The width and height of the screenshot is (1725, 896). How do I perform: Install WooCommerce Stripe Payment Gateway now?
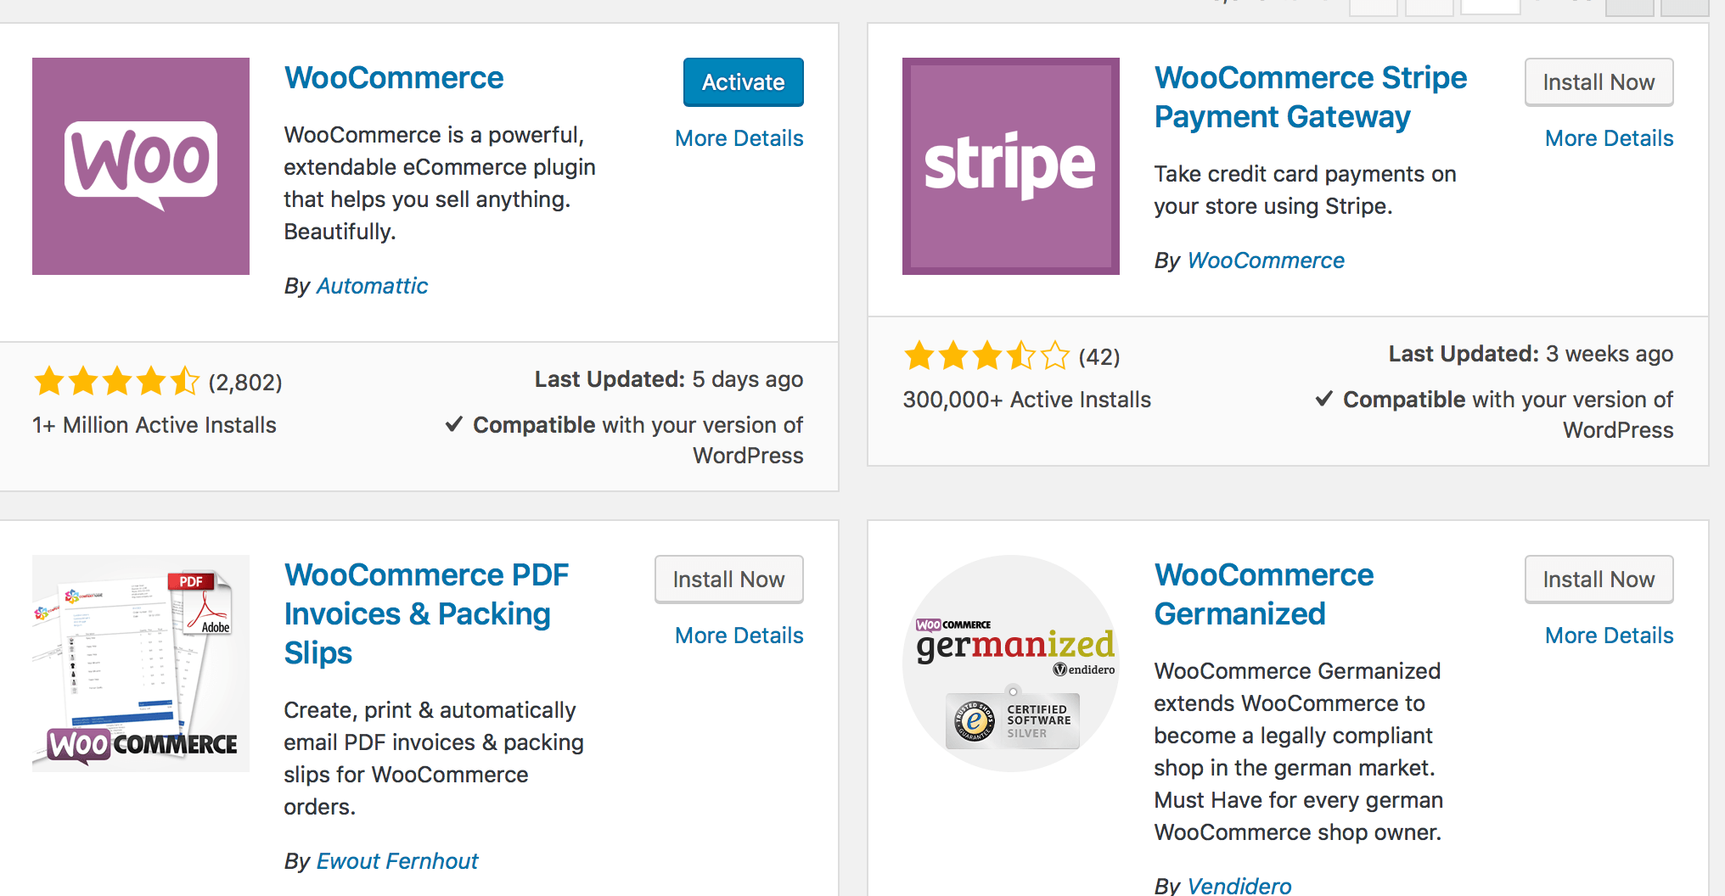1599,82
